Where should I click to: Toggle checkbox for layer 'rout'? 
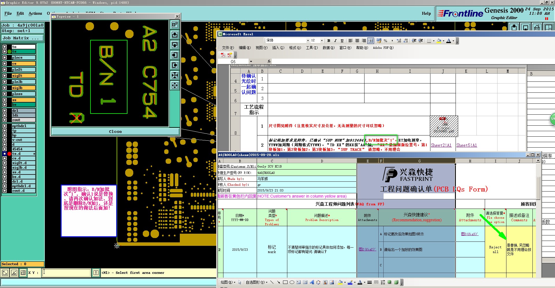(x=5, y=120)
